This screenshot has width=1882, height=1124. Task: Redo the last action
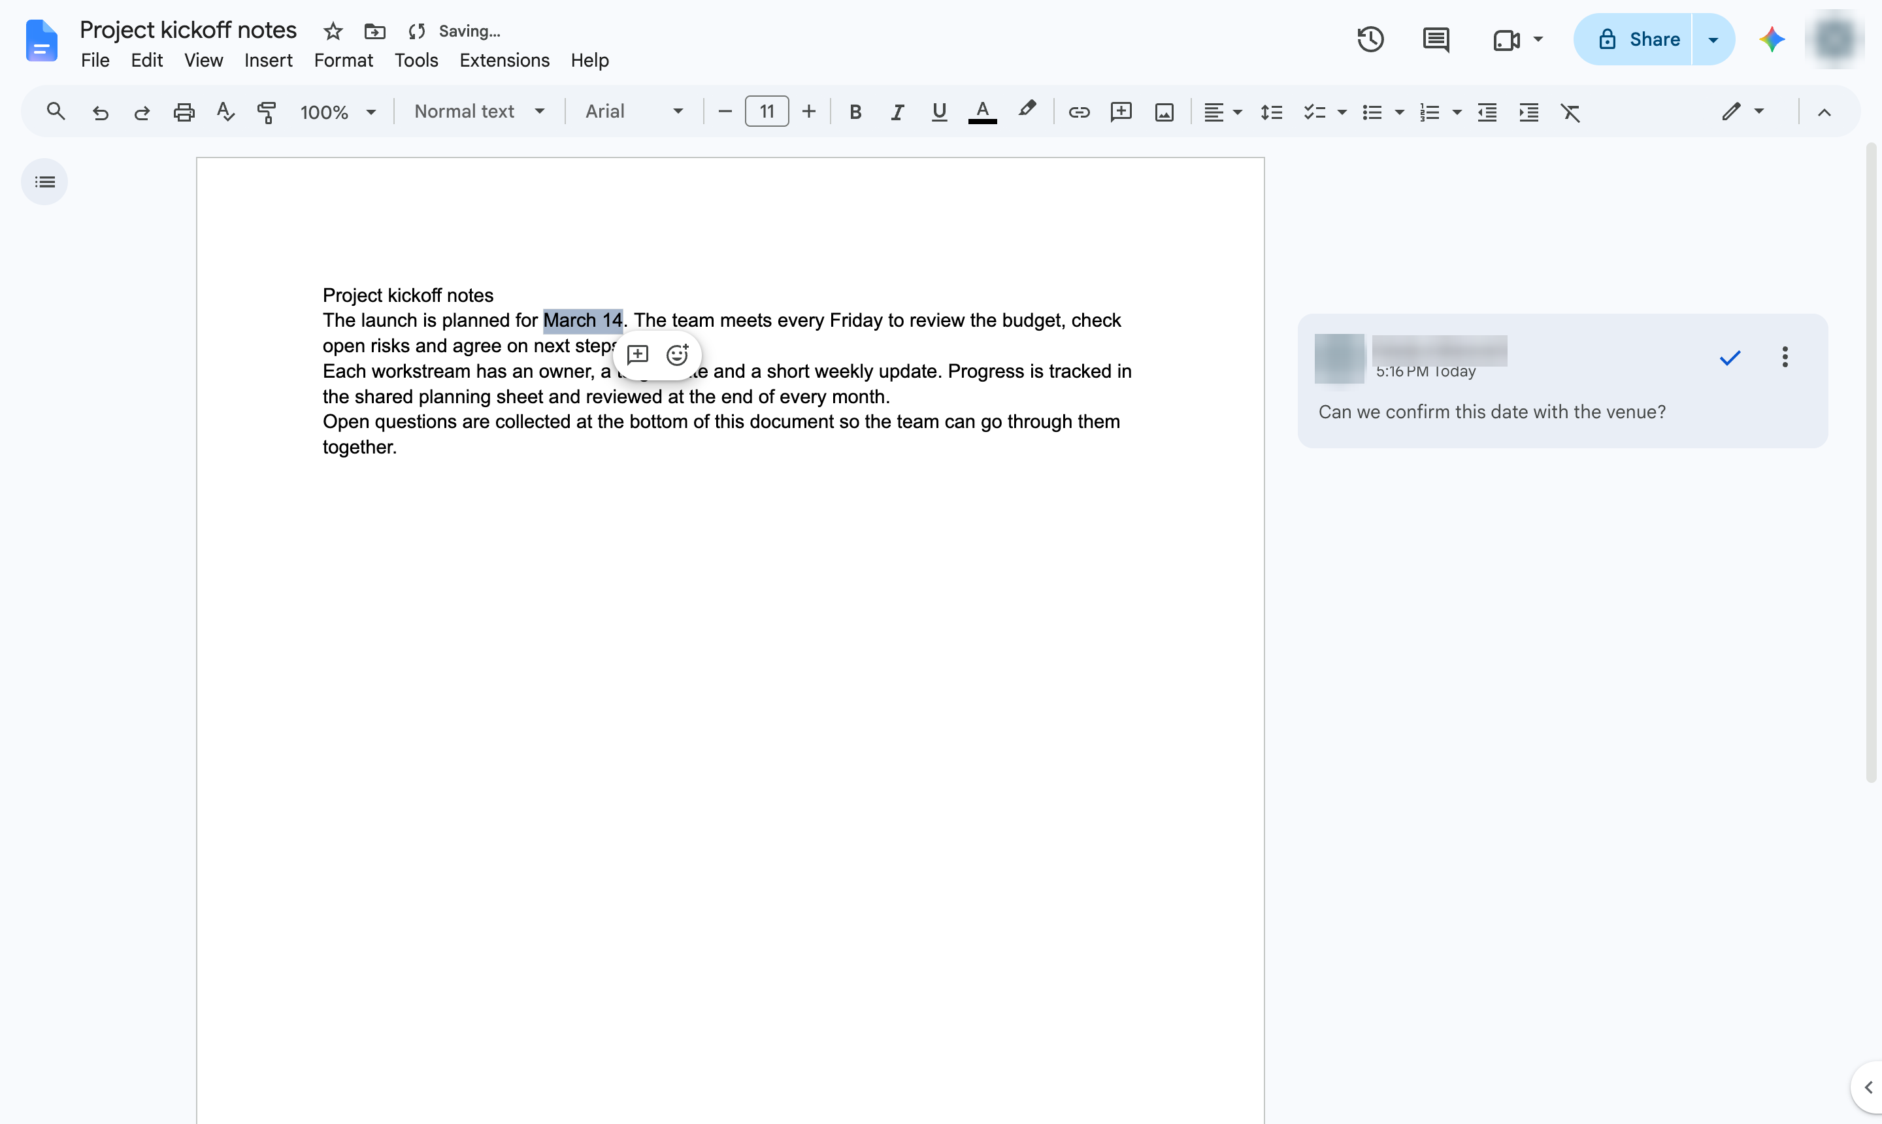(141, 112)
